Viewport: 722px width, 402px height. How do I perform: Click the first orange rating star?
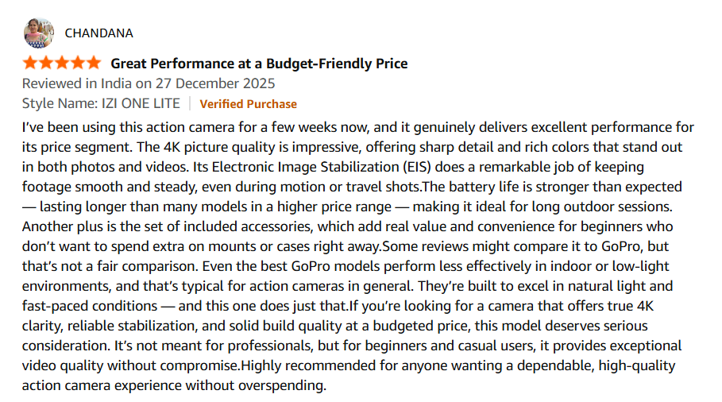pyautogui.click(x=30, y=63)
